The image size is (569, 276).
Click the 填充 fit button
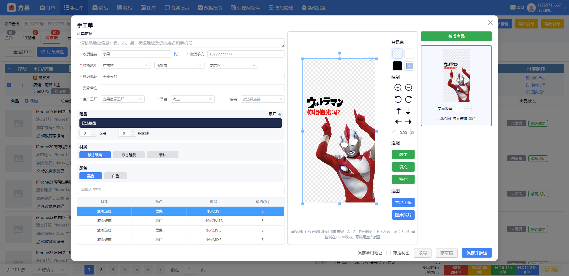coord(403,167)
